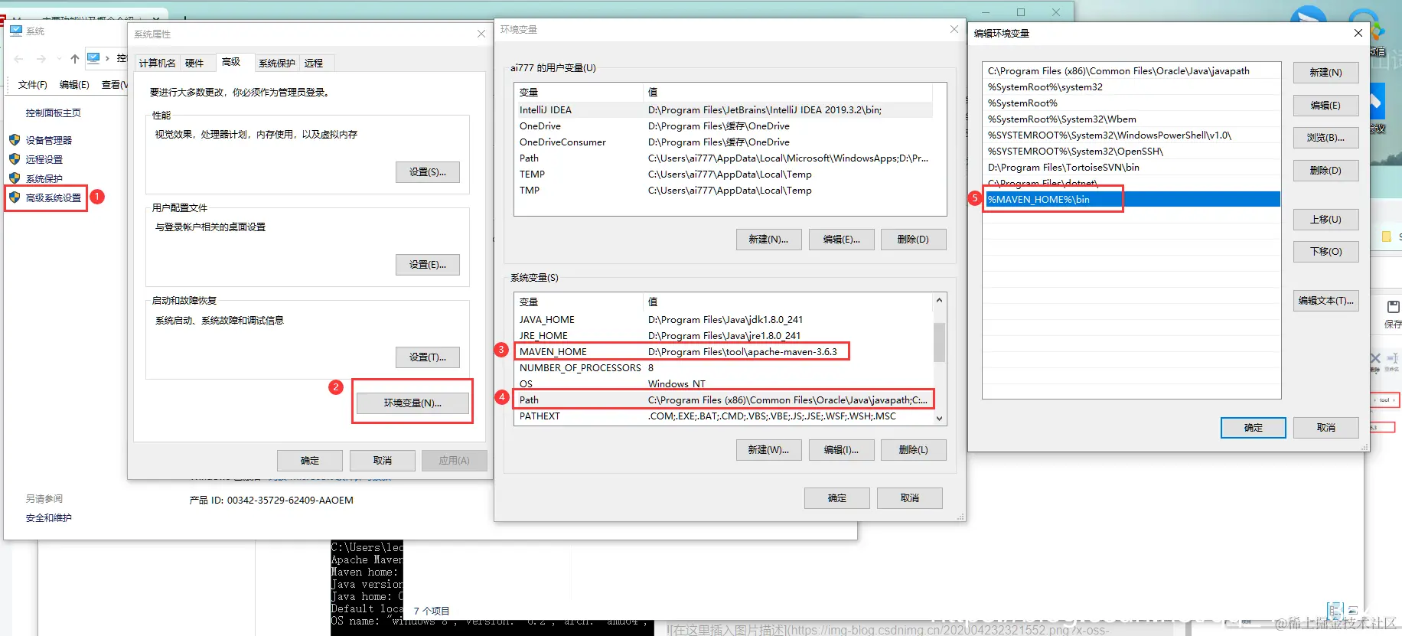
Task: Click 上移(U) button
Action: pyautogui.click(x=1325, y=220)
